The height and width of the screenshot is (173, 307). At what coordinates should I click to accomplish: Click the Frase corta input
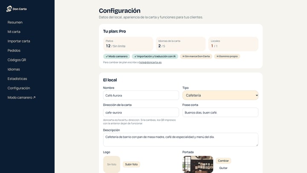[220, 112]
